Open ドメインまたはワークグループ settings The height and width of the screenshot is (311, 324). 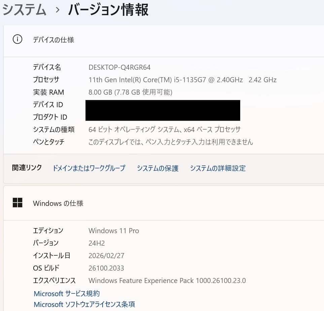tap(89, 168)
